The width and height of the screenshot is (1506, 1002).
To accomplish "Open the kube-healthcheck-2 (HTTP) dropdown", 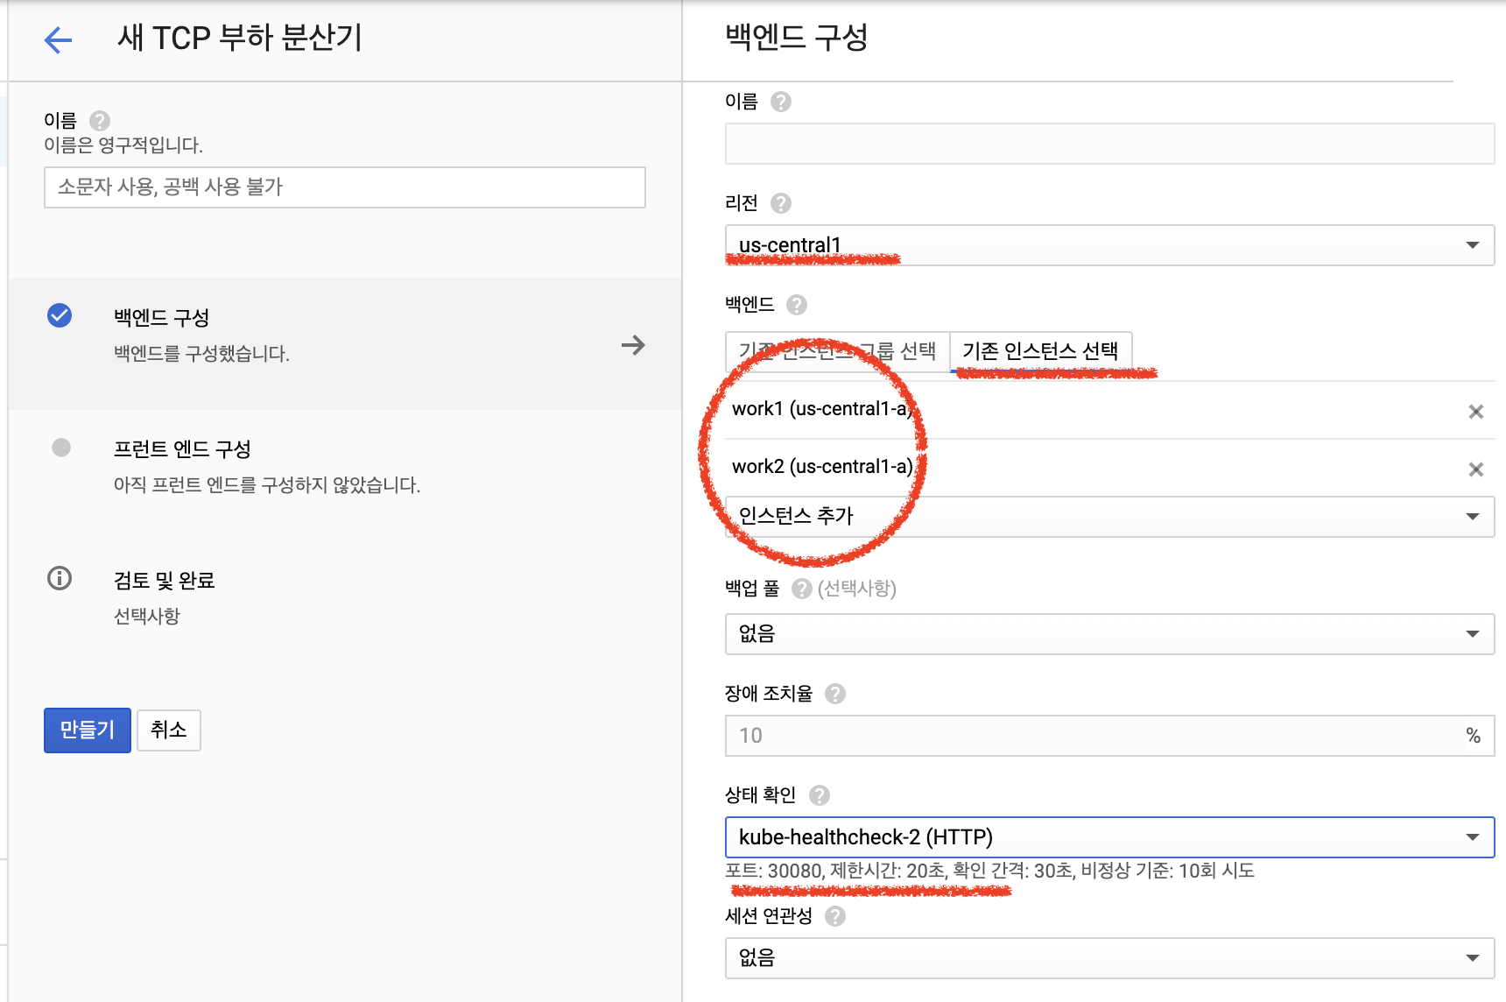I will (1109, 837).
